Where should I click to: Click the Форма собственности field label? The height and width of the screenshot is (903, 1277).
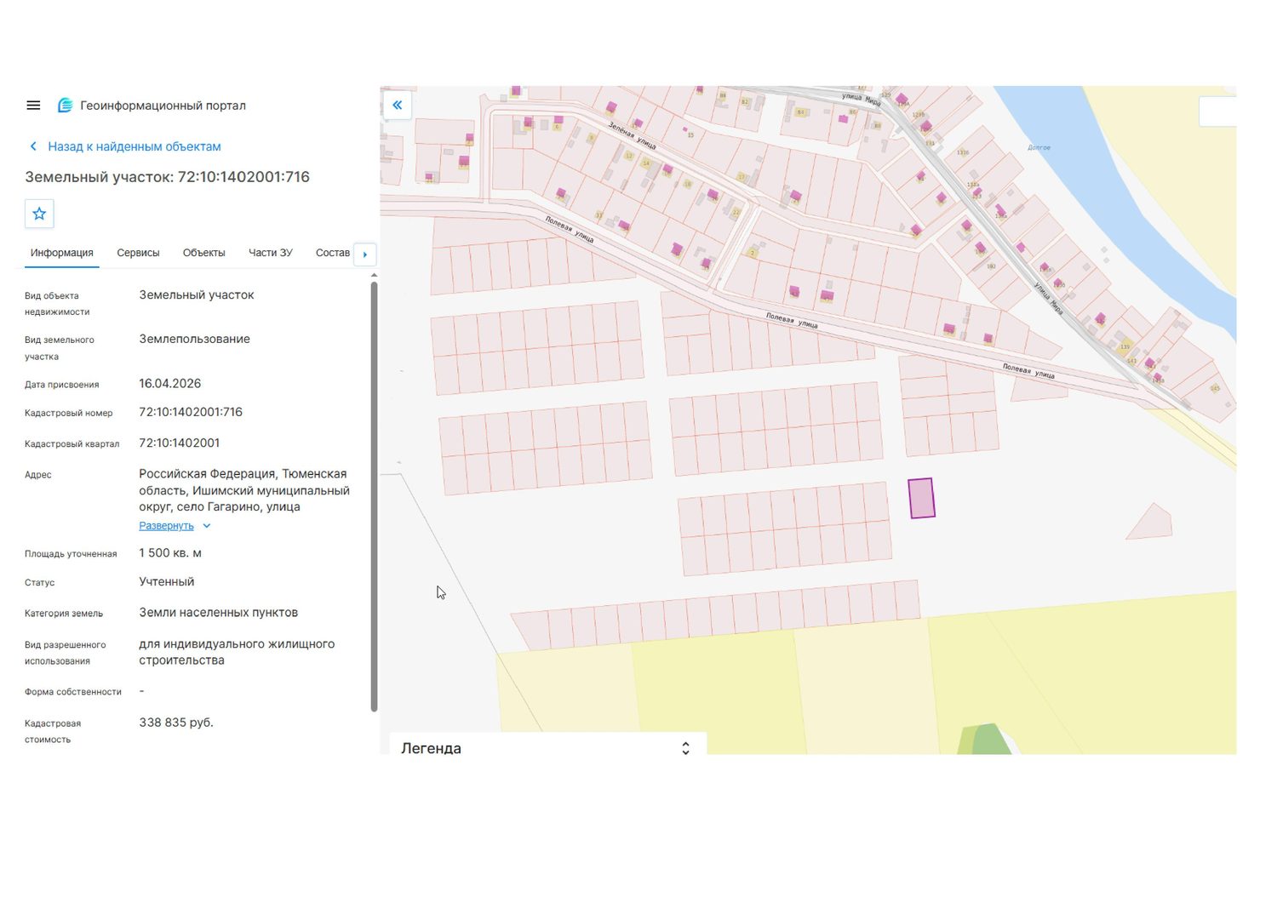click(73, 692)
